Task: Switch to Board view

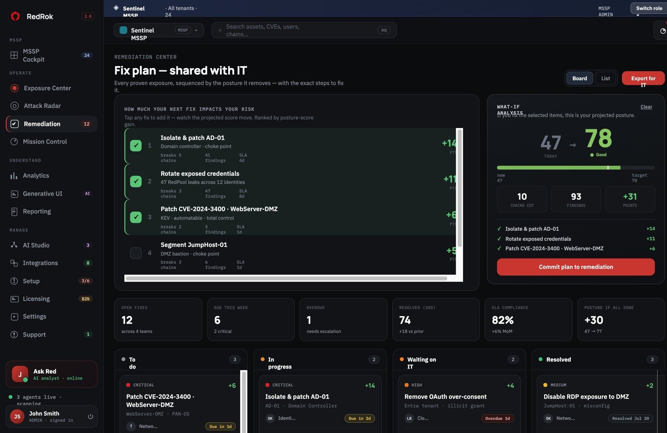Action: (x=579, y=78)
